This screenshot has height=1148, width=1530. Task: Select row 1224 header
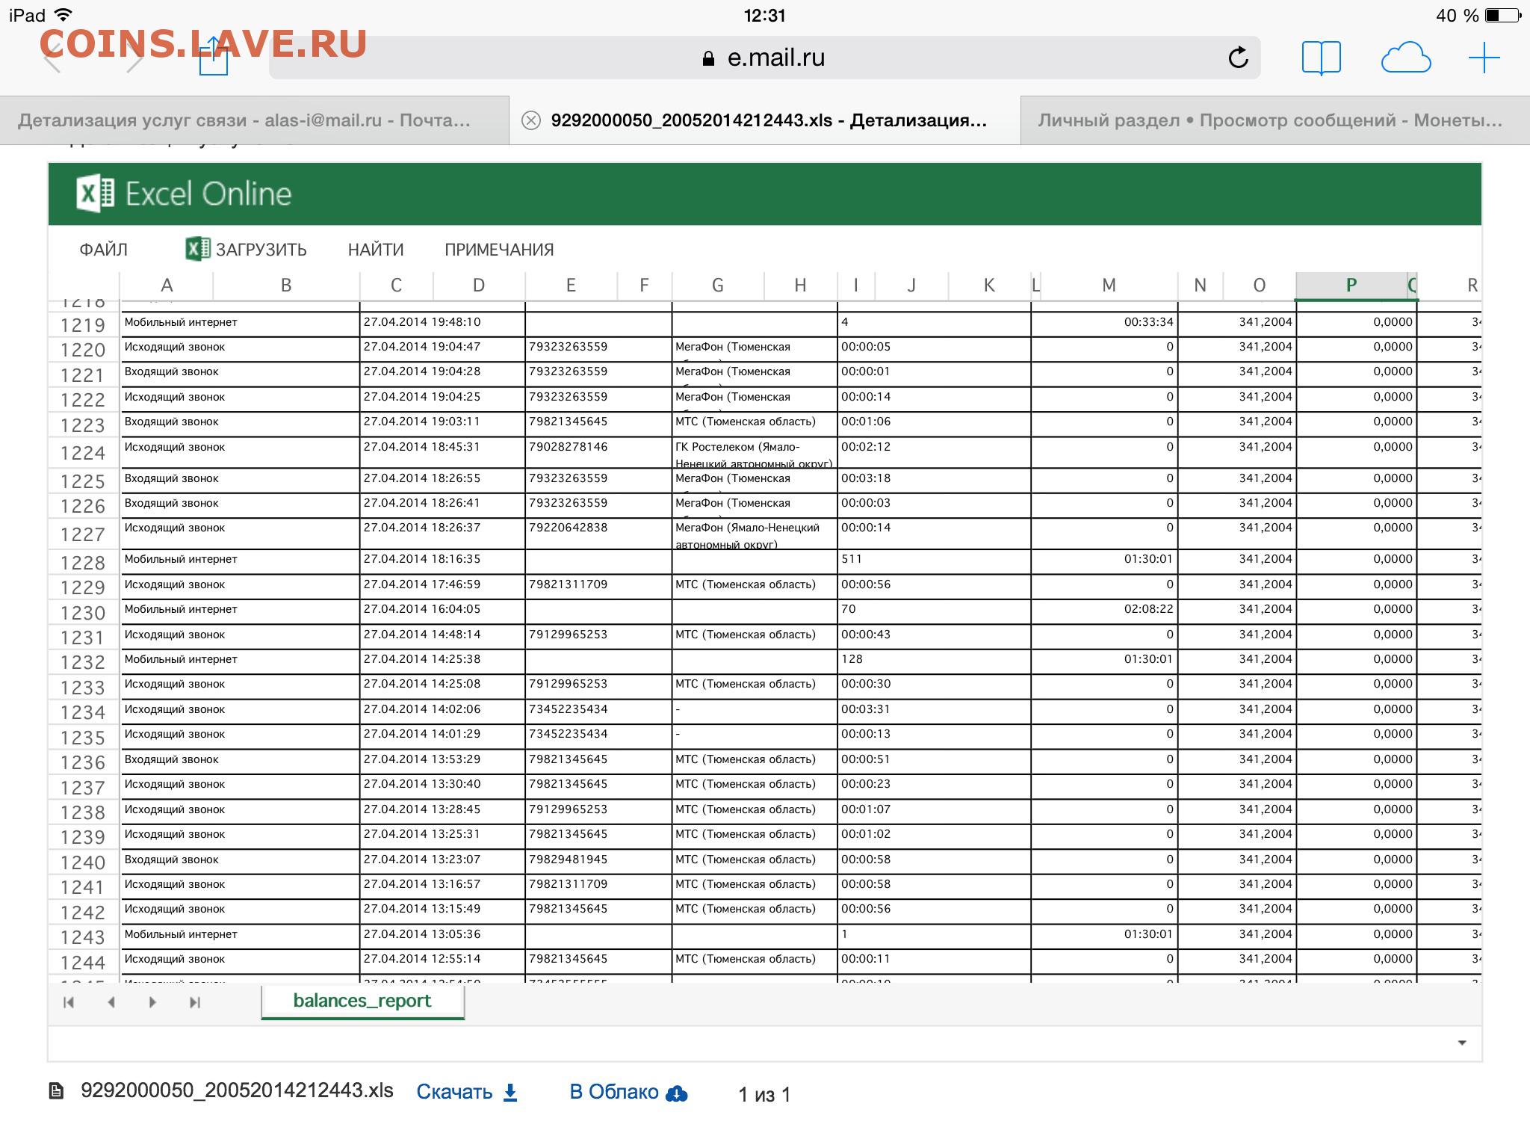click(83, 453)
